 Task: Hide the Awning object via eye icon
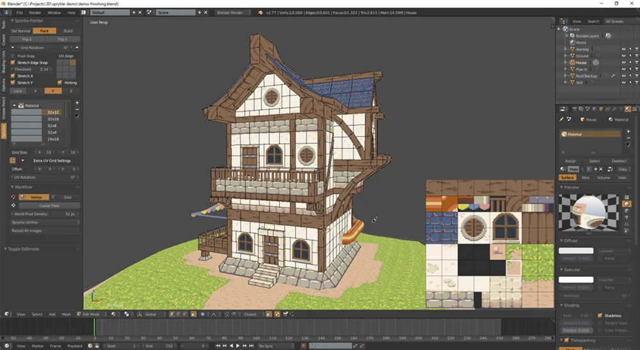point(623,49)
